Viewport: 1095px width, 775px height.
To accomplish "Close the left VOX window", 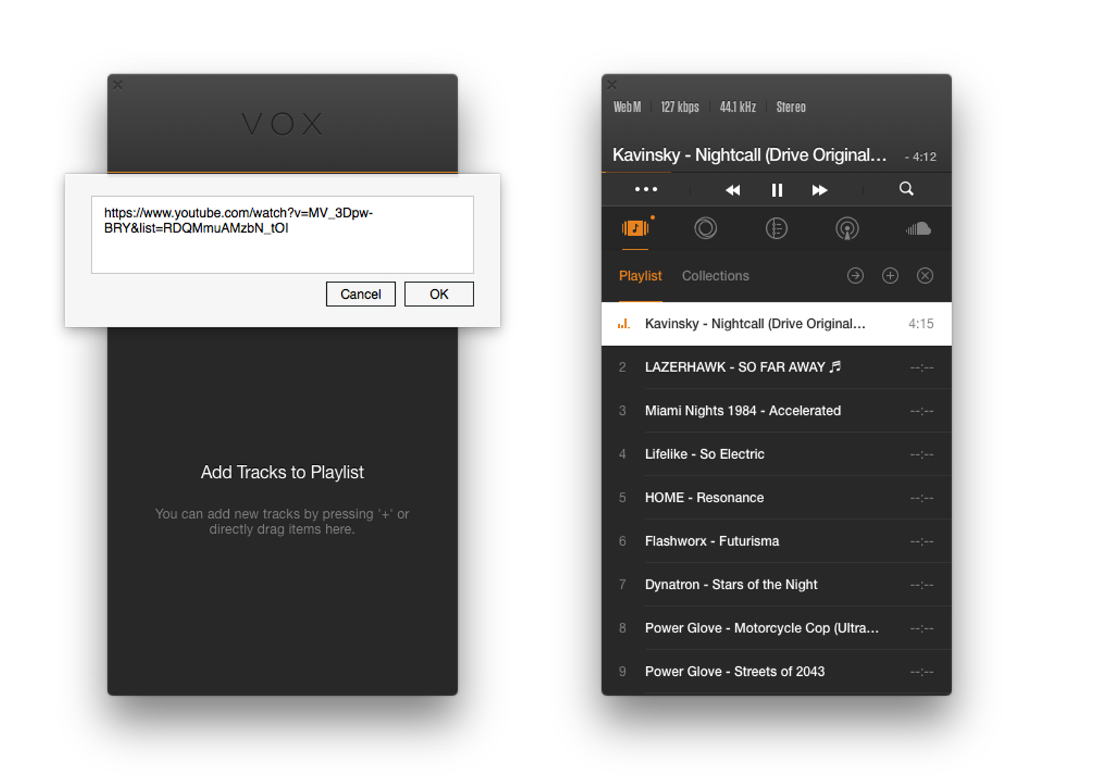I will point(118,84).
